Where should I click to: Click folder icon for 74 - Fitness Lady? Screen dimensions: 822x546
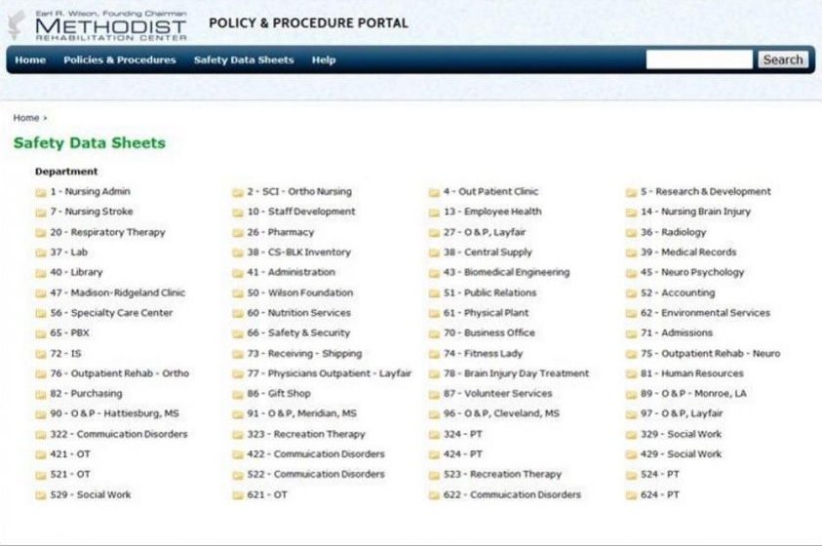tap(435, 354)
